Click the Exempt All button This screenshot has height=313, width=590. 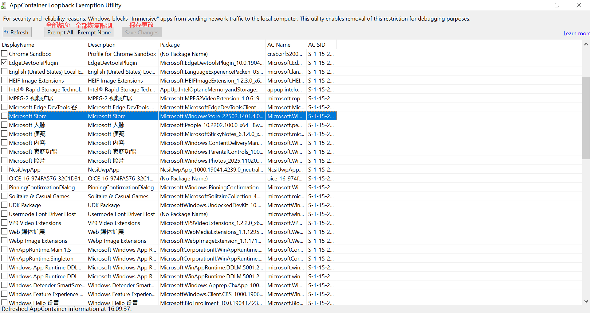tap(60, 32)
